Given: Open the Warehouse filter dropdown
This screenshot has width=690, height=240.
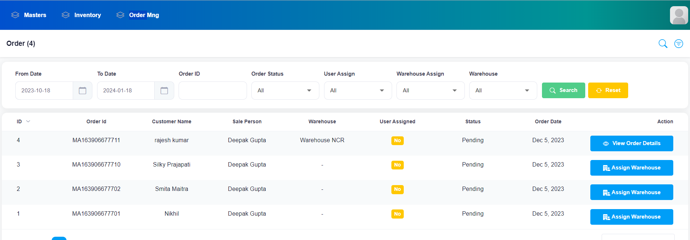Looking at the screenshot, I should pos(503,91).
